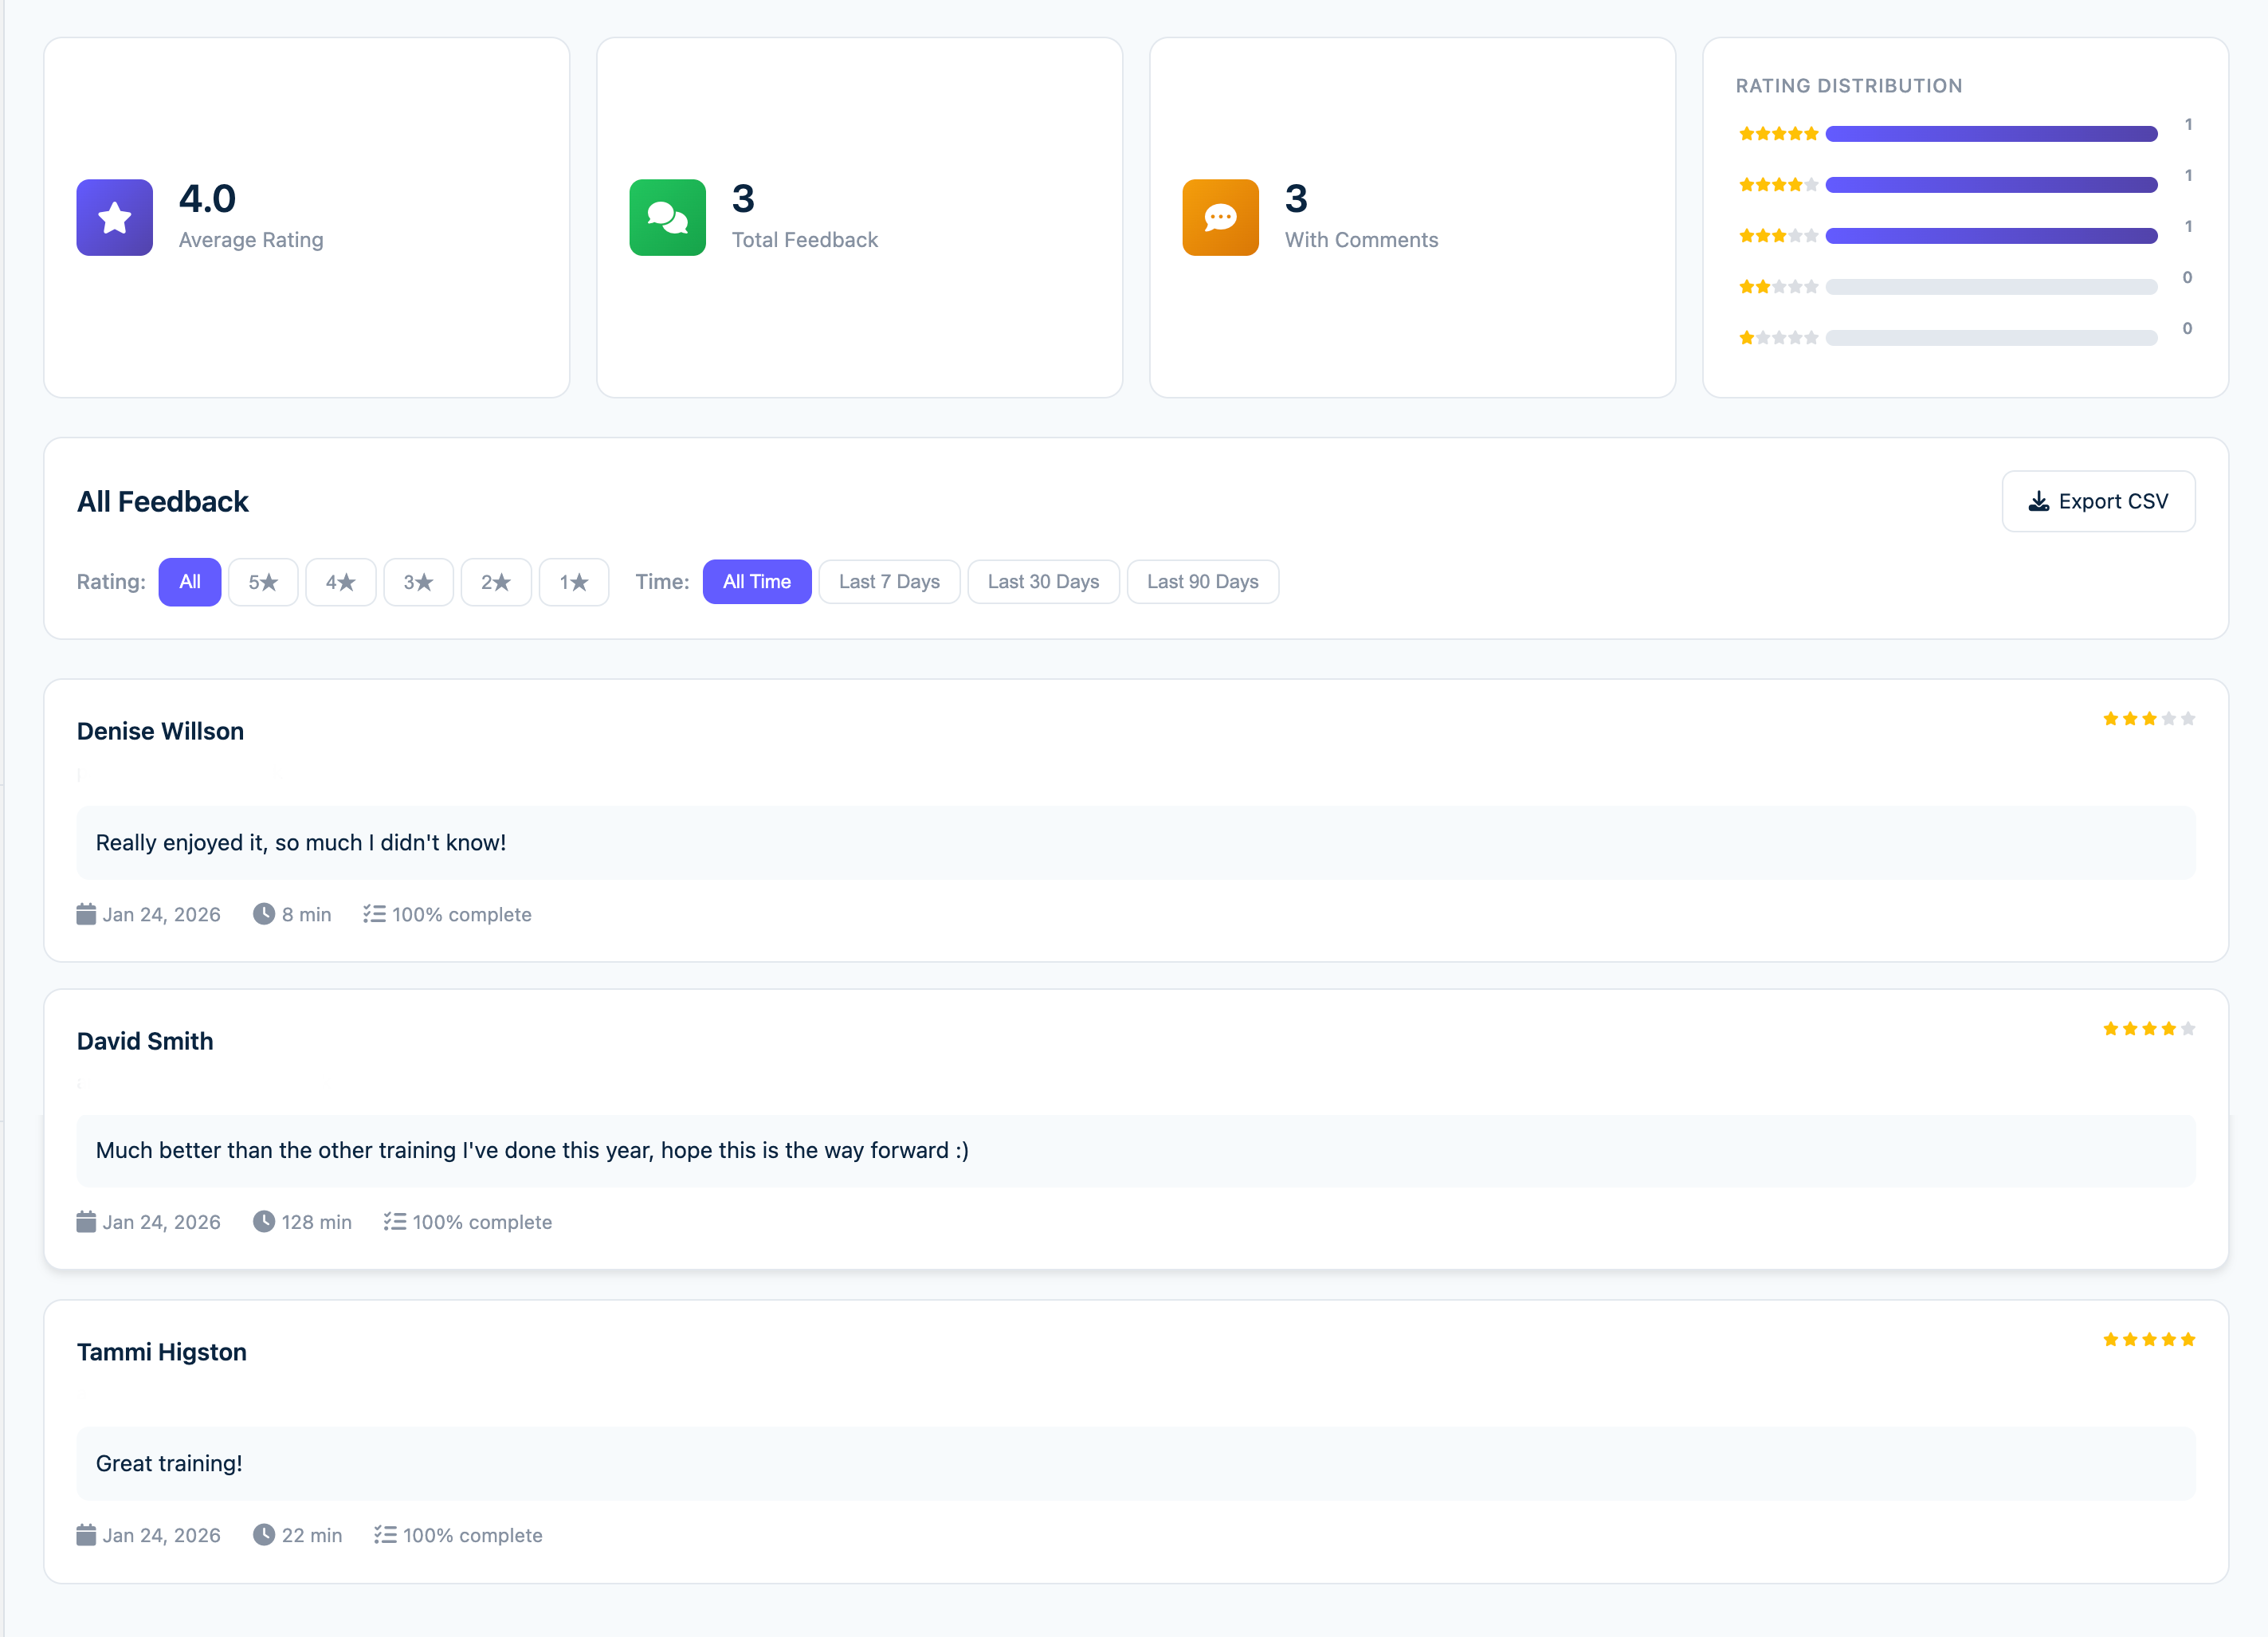
Task: Select the 5★ rating filter
Action: pos(262,581)
